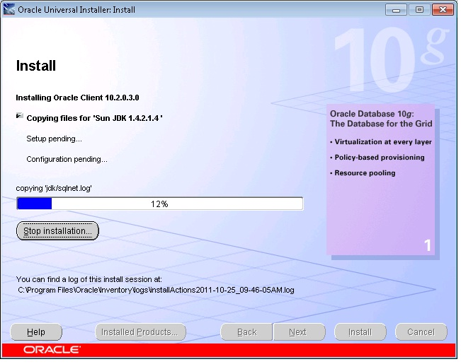
Task: Click the "Install" page heading
Action: tap(36, 66)
